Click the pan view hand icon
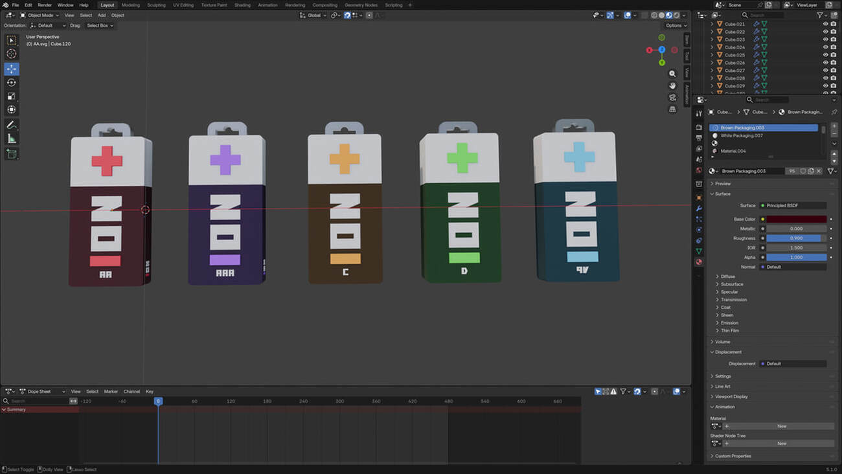The height and width of the screenshot is (474, 842). pyautogui.click(x=672, y=85)
